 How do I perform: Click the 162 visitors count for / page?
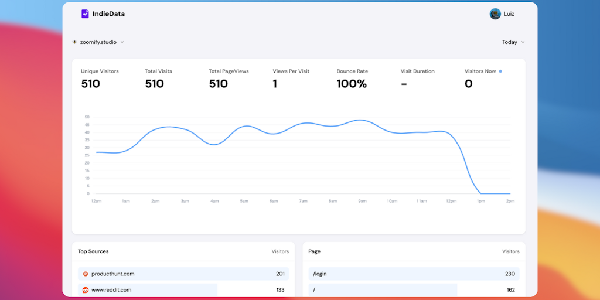[511, 290]
